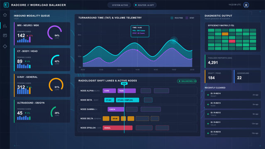Click the NODE BETA lane label
Viewport: 265px width, 149px height.
coord(86,100)
